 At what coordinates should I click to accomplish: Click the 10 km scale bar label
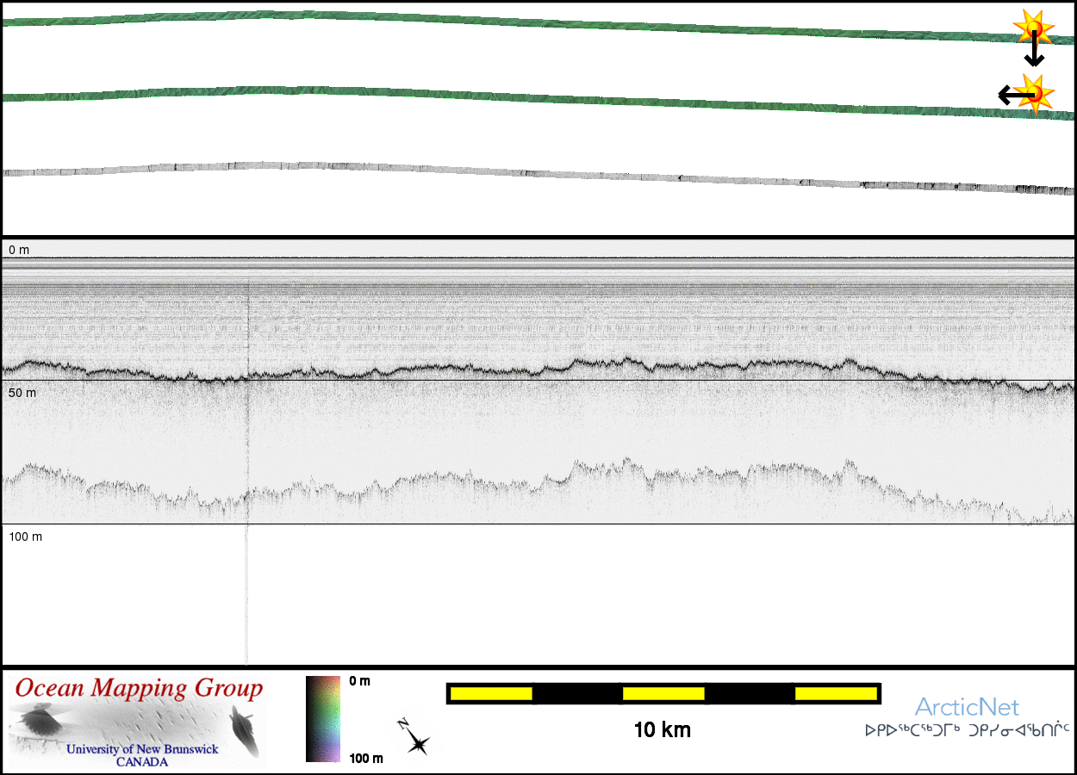pos(662,730)
